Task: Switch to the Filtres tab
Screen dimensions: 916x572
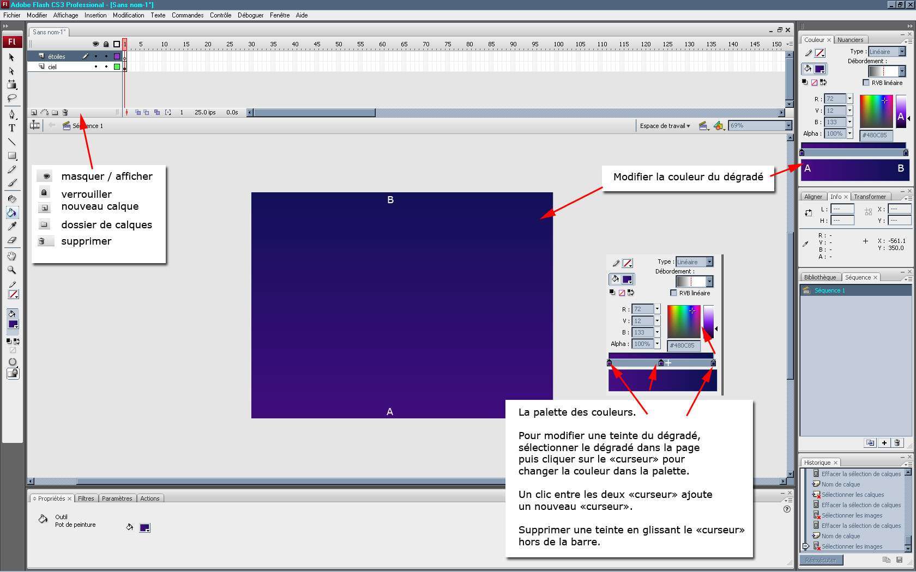Action: tap(86, 498)
